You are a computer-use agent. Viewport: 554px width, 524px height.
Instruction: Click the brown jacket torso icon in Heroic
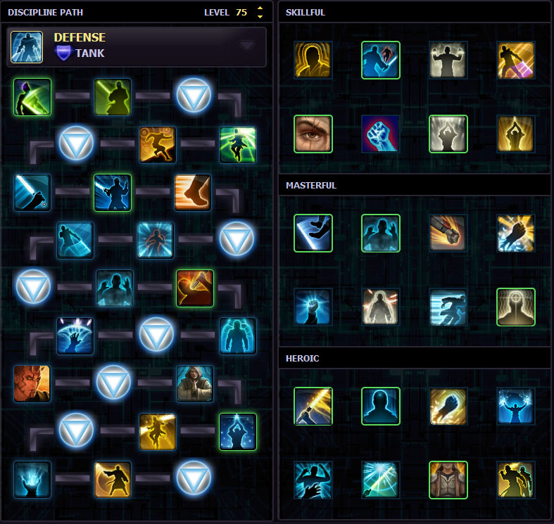coord(448,480)
